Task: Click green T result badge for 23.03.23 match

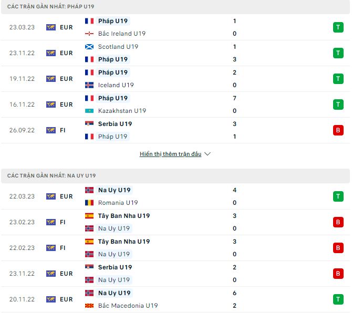Action: point(338,27)
